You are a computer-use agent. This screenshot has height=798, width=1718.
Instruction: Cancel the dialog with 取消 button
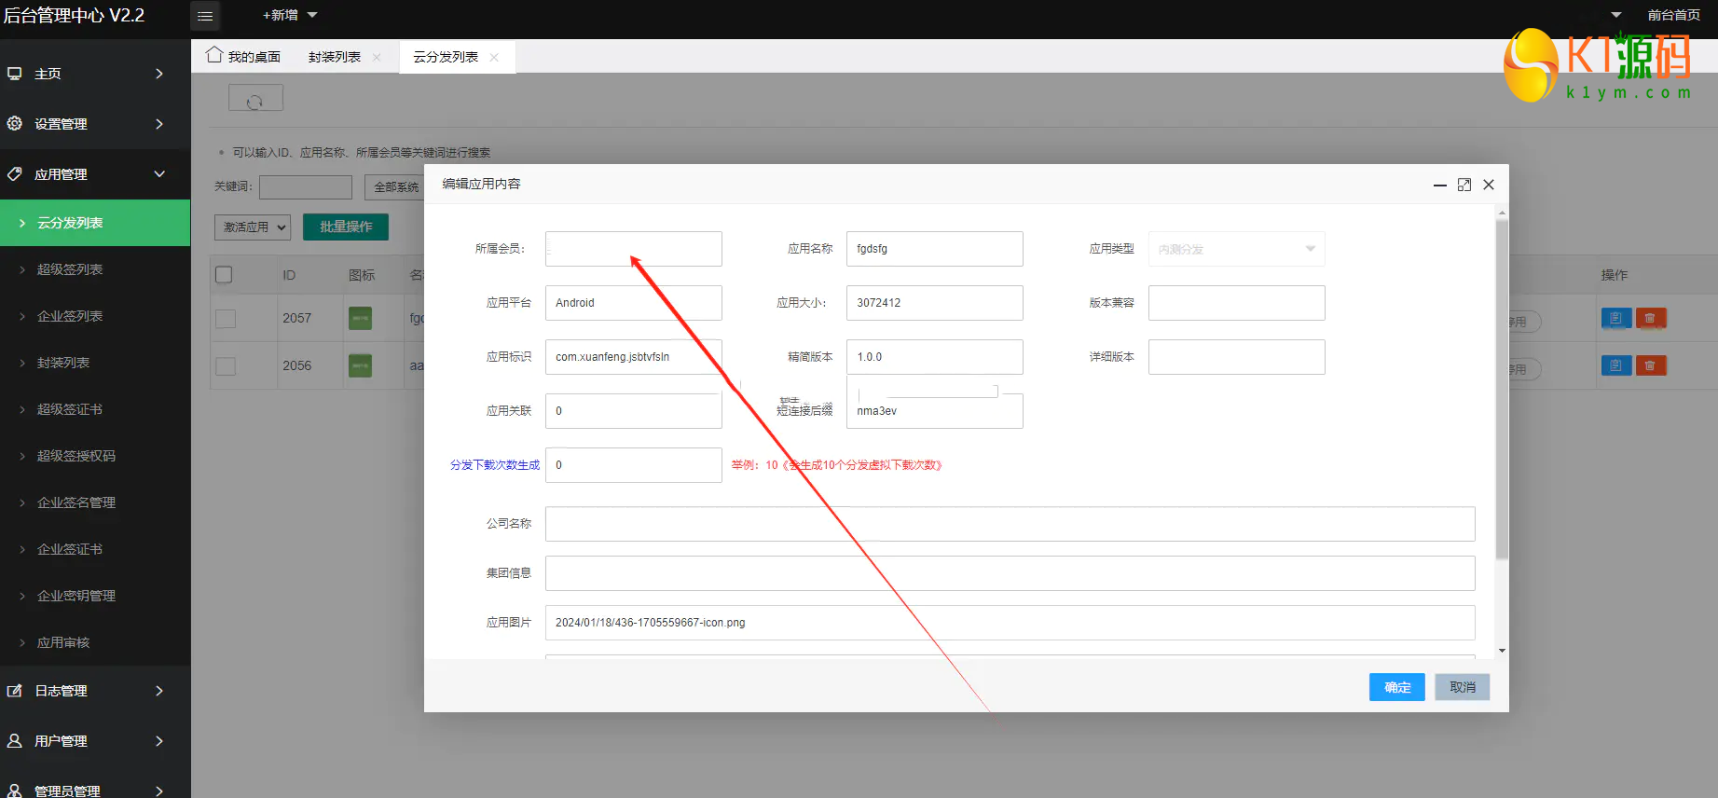(1463, 687)
